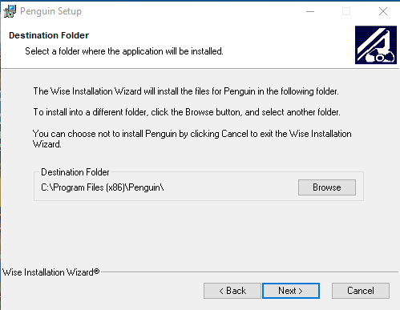Click the installer icon in the title bar
This screenshot has height=310, width=400.
click(x=10, y=11)
